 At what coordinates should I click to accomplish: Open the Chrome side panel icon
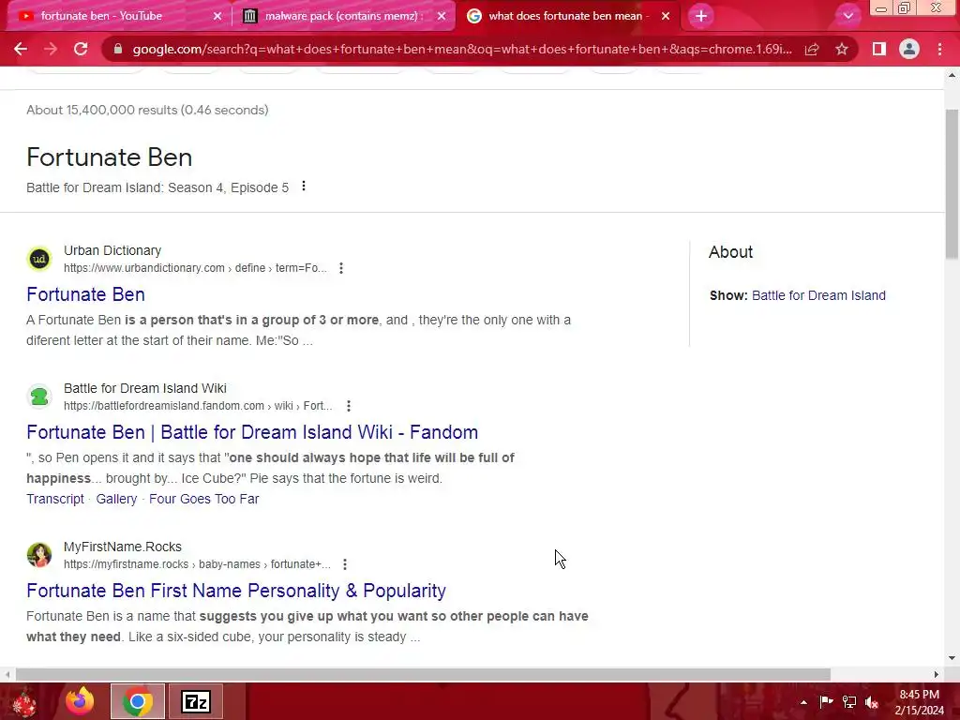point(879,49)
